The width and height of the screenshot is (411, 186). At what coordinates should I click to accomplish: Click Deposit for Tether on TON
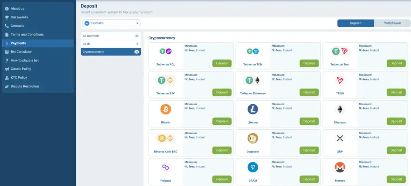[309, 63]
